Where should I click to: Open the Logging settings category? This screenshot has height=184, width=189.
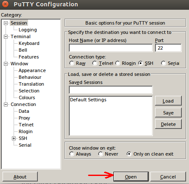pyautogui.click(x=28, y=30)
